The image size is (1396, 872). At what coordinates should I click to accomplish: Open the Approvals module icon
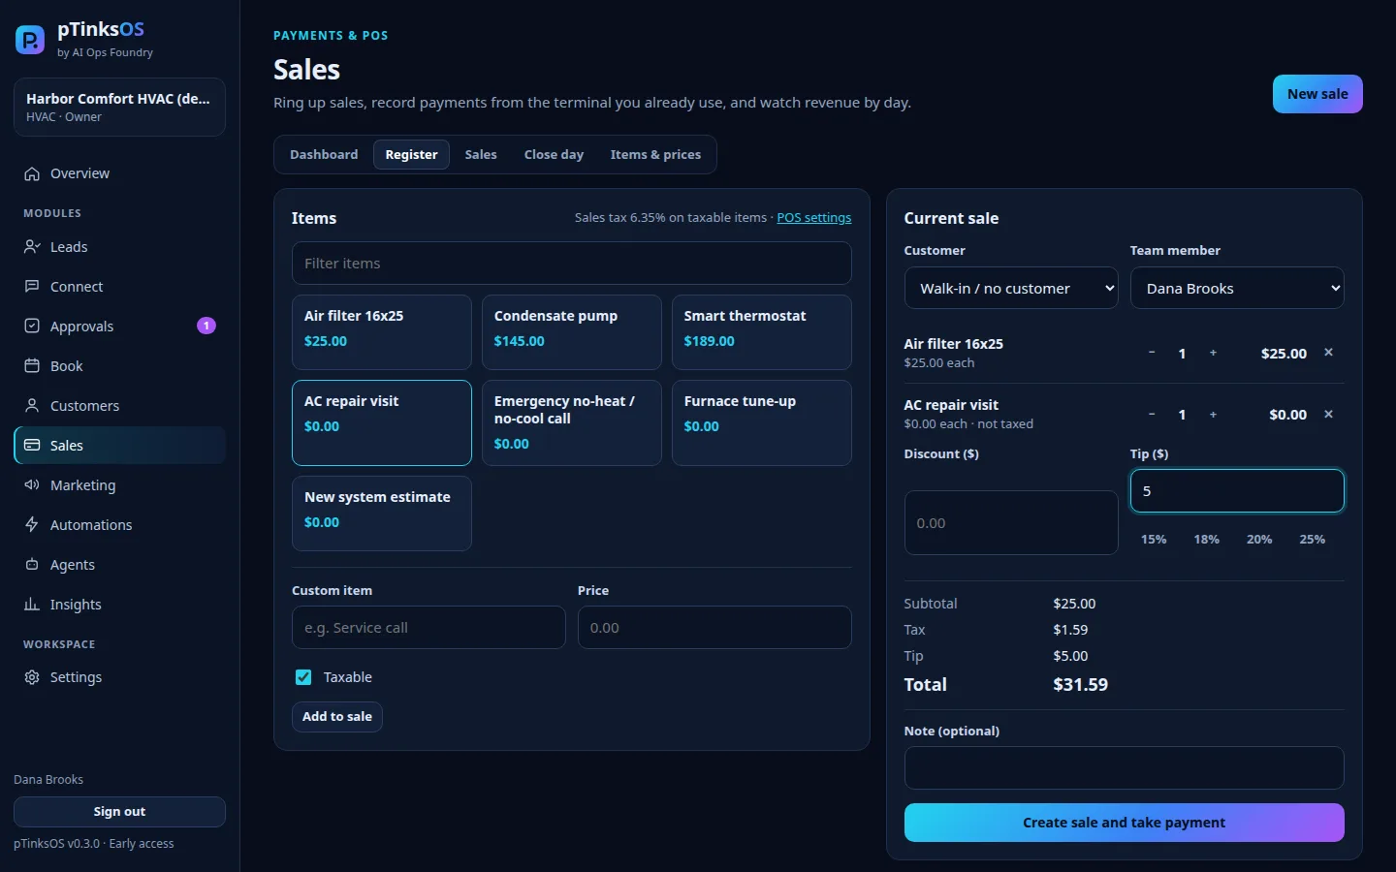click(32, 327)
